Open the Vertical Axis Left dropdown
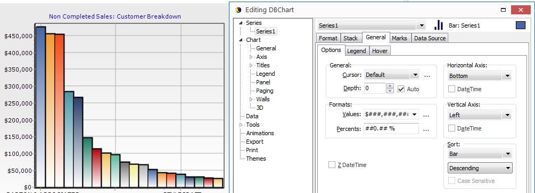535x193 pixels. coord(507,115)
